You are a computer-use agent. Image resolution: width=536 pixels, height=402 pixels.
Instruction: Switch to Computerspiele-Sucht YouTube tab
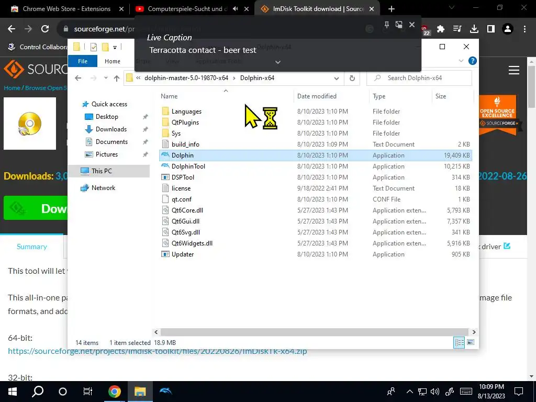pos(186,9)
